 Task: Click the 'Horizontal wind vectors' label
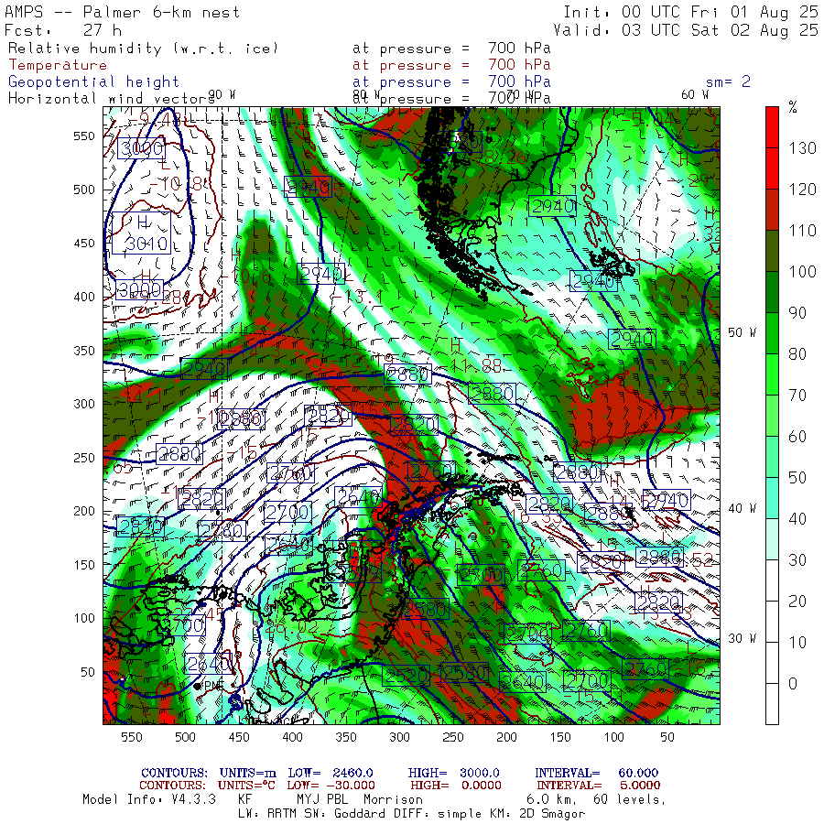pos(112,99)
